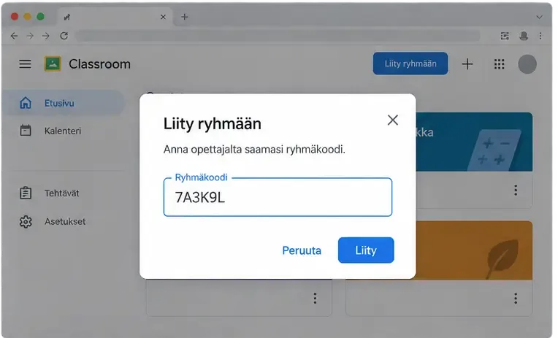Expand the tab search dropdown arrow
Viewport: 558px width, 338px height.
coord(540,17)
